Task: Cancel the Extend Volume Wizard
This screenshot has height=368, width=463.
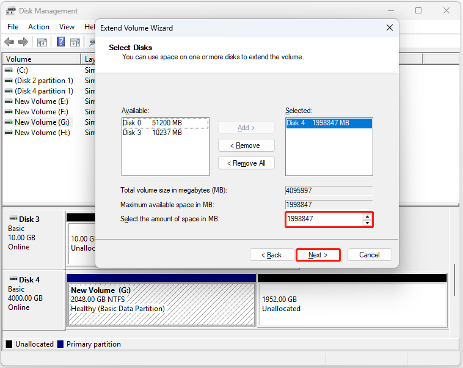Action: (x=370, y=255)
